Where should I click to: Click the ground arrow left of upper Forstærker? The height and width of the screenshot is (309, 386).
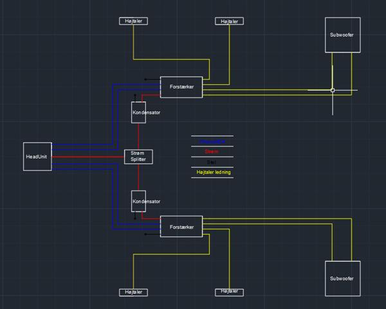pyautogui.click(x=147, y=80)
